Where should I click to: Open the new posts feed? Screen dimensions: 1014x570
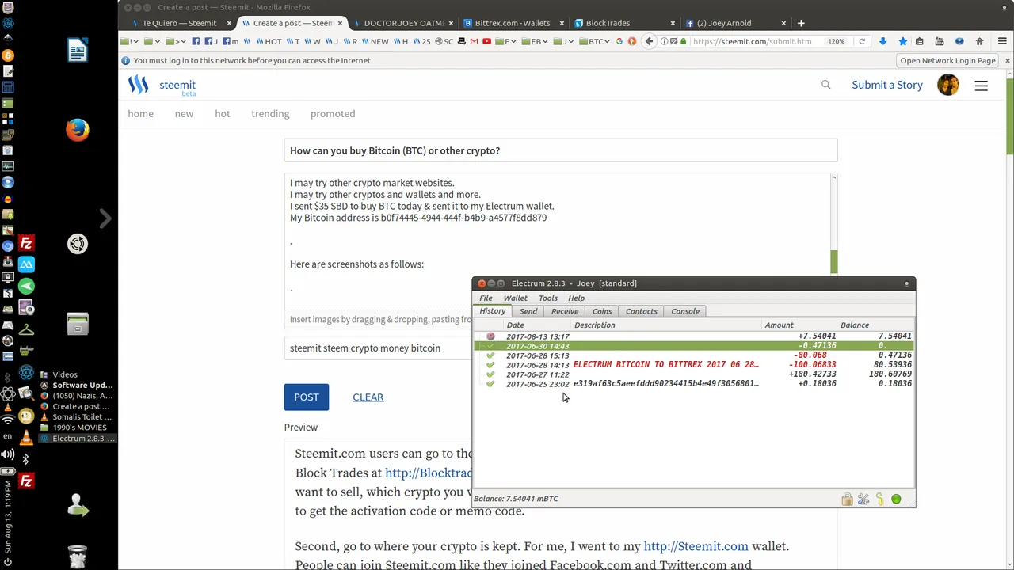tap(184, 114)
